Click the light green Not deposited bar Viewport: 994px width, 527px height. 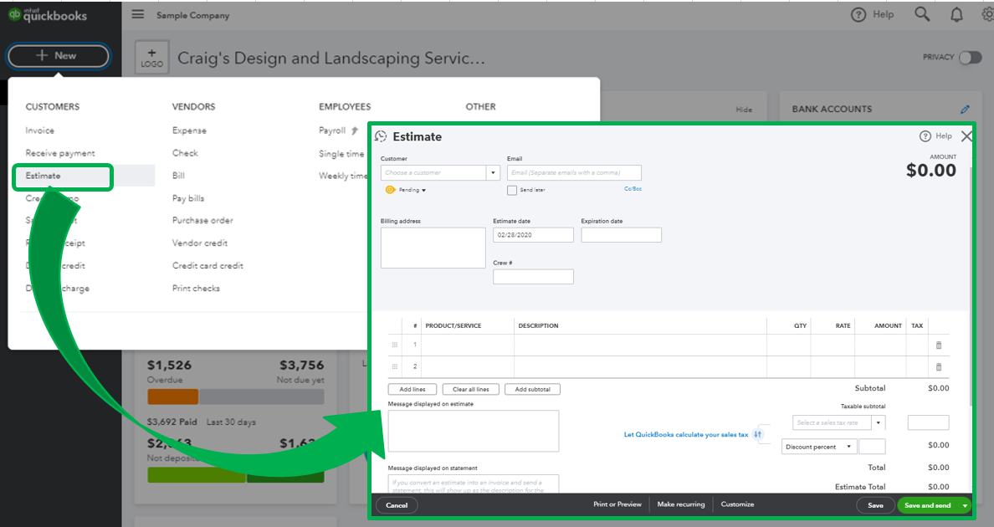pyautogui.click(x=197, y=475)
